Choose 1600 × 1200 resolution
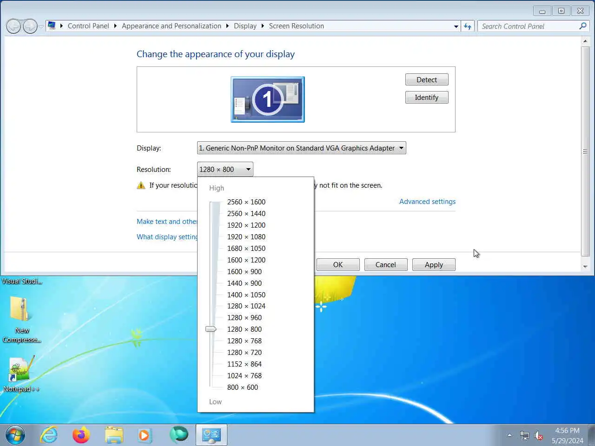 (246, 260)
